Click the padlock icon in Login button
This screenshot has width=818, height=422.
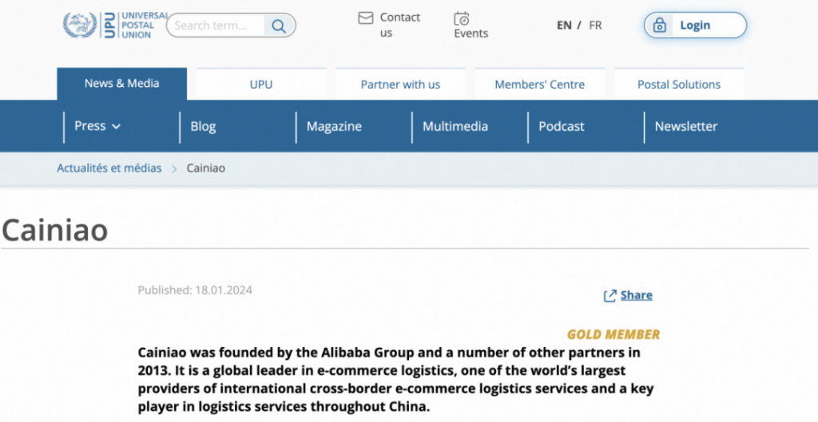pos(659,25)
